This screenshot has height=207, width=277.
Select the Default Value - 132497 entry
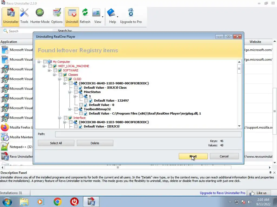click(111, 101)
